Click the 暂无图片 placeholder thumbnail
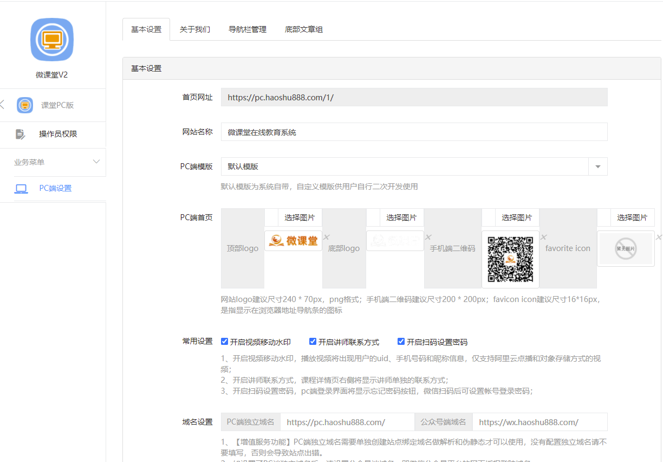Viewport: 663px width, 462px height. click(x=626, y=248)
